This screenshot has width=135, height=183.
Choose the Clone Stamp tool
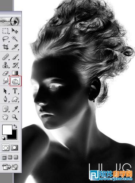point(5,65)
